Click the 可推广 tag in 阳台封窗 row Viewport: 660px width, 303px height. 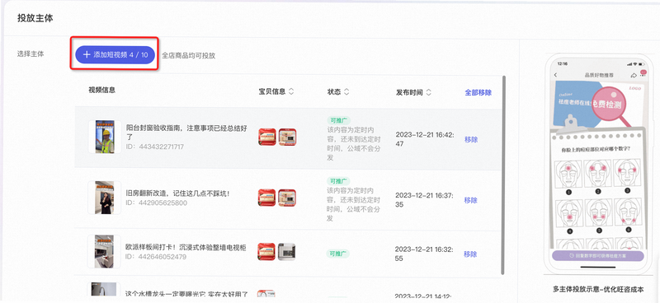click(x=339, y=120)
